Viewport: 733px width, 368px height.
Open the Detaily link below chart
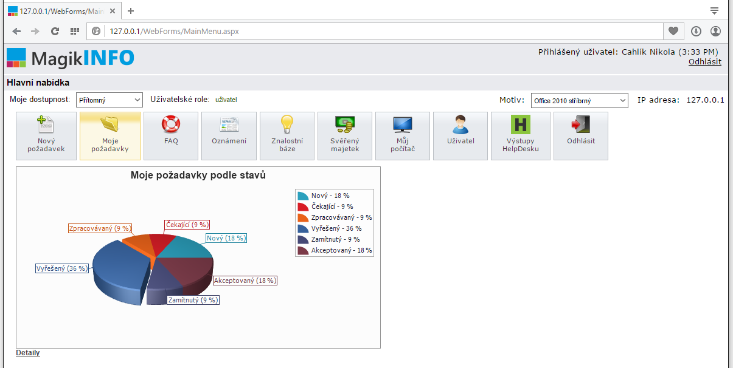(28, 353)
